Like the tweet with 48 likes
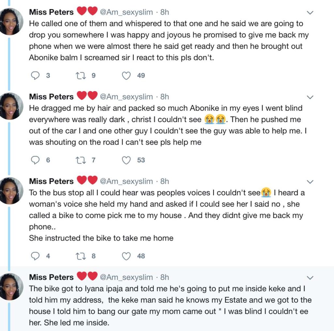Viewport: 334px width, 331px height. coord(126,256)
